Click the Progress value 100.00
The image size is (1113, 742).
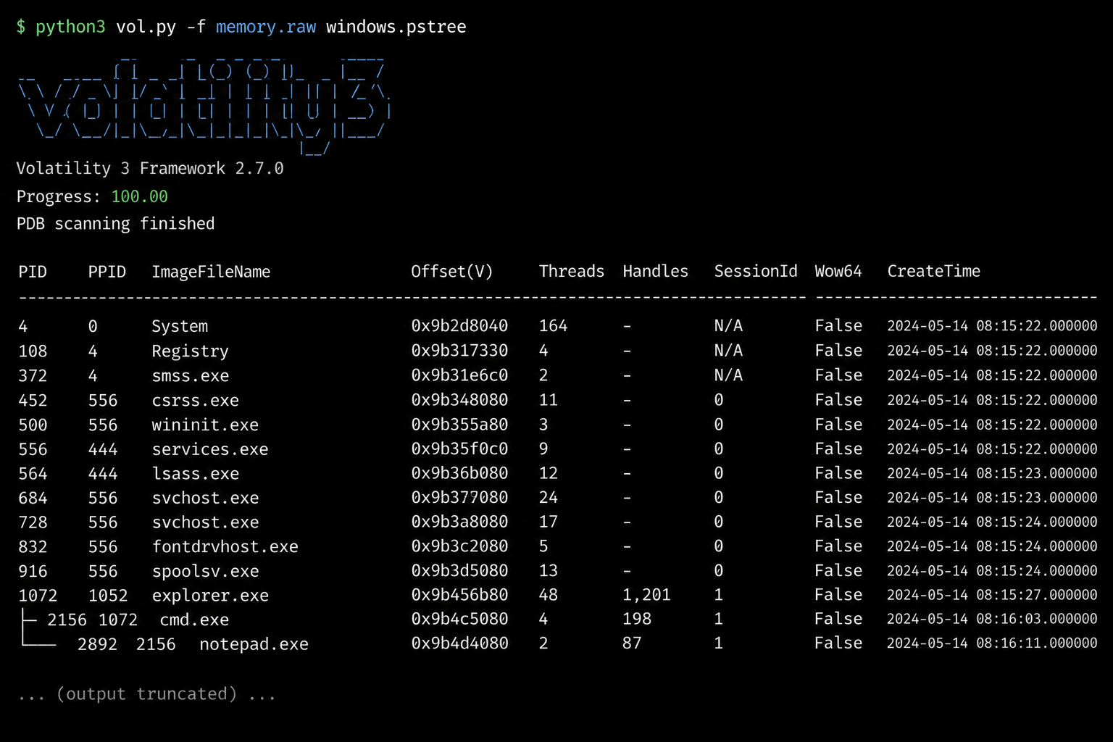(x=139, y=196)
